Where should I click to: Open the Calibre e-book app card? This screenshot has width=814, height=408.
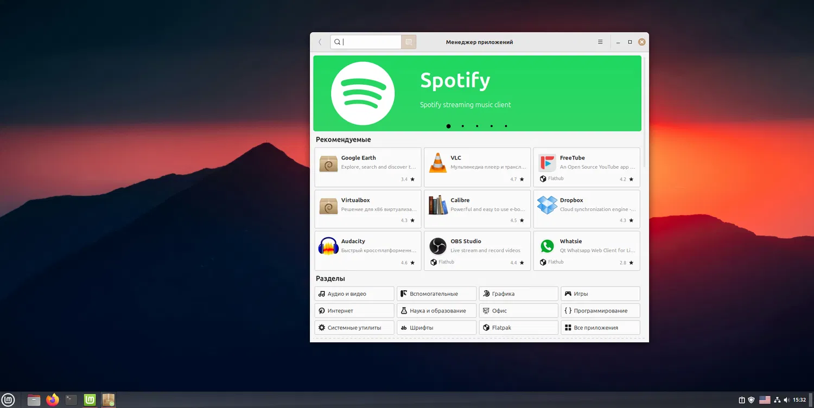coord(477,209)
